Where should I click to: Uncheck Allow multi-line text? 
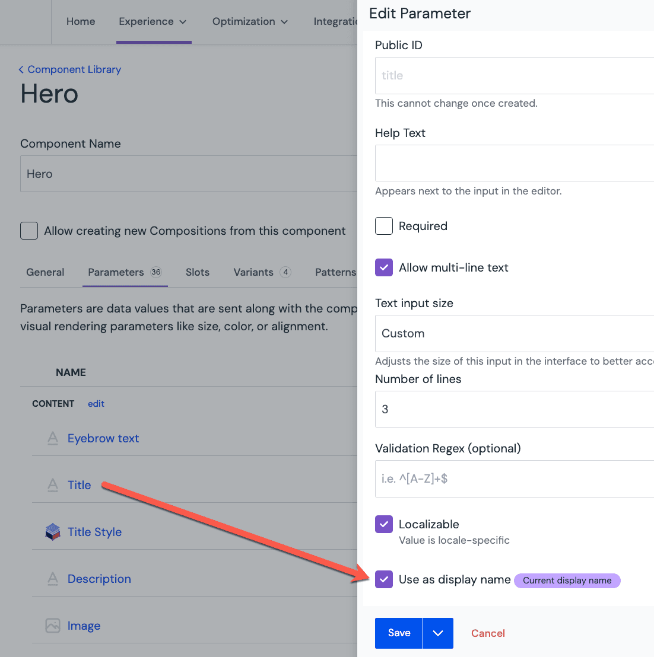coord(384,267)
